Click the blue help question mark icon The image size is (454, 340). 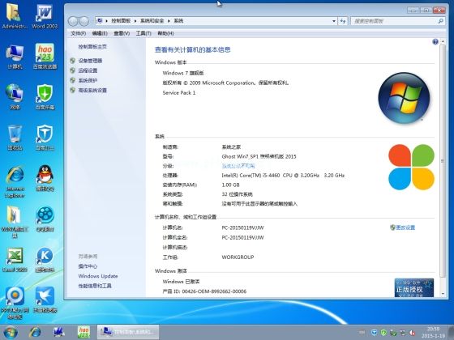tap(435, 42)
